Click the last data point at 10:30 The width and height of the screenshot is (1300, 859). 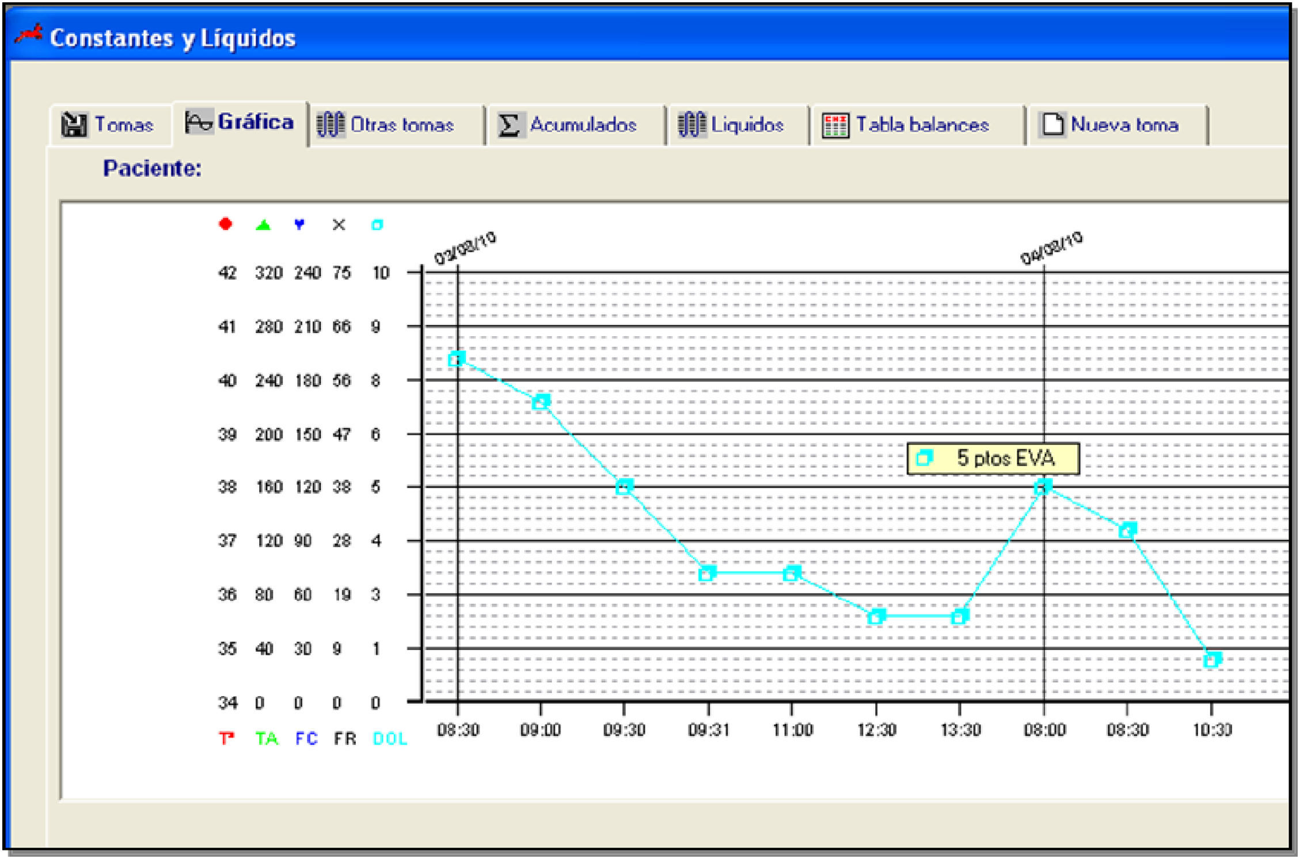1212,659
